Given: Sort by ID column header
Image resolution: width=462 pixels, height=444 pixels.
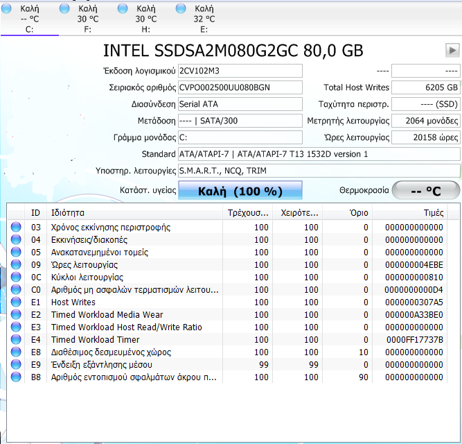Looking at the screenshot, I should (35, 213).
